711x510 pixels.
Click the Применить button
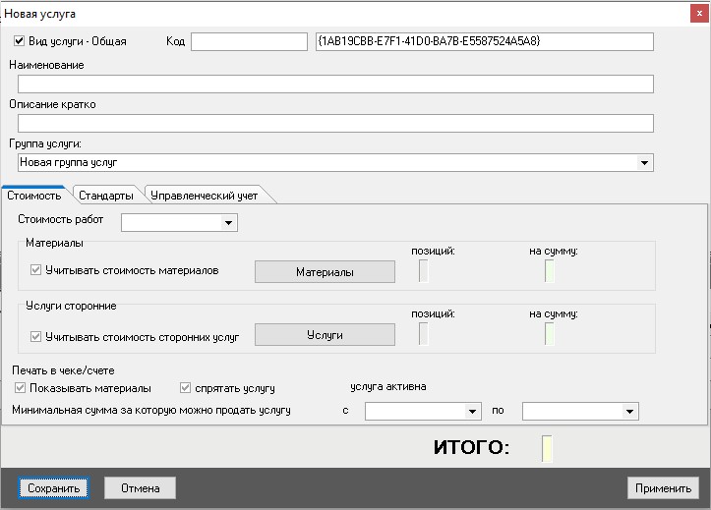coord(662,488)
